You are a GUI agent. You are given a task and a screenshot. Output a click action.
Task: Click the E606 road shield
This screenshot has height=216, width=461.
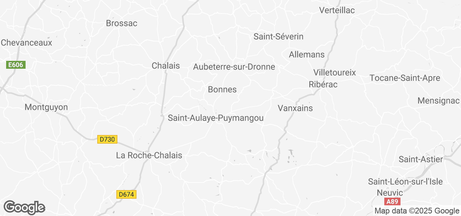tap(16, 65)
